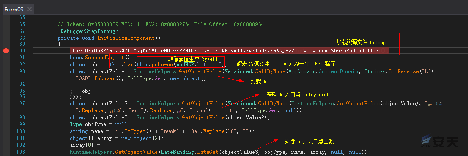Viewport: 468px width, 156px height.
Task: Click line number 103 in the gutter
Action: pos(21,152)
